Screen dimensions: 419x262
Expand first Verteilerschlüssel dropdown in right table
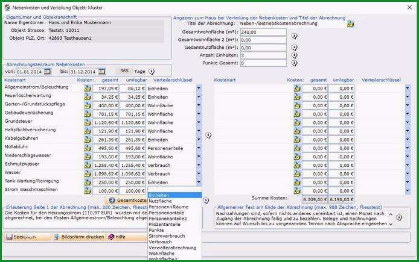point(408,89)
